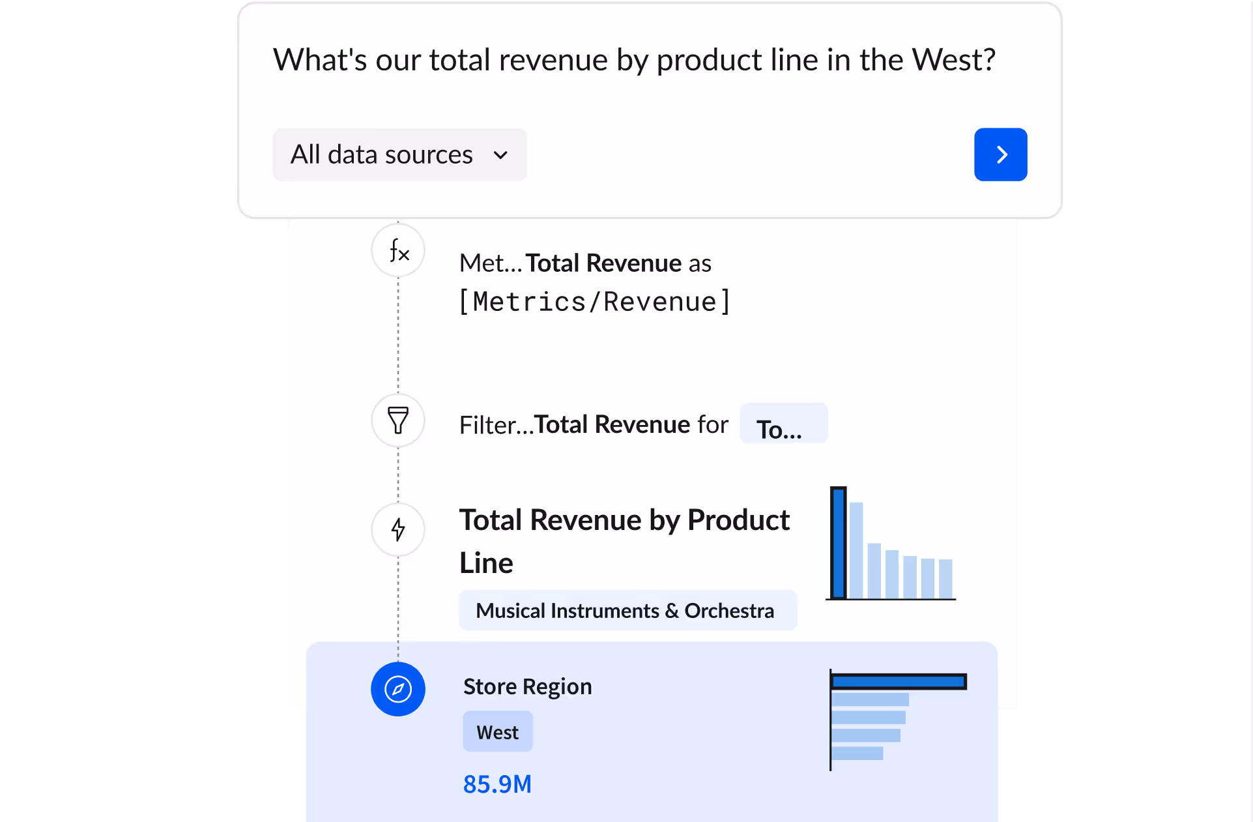Click the Store Region label
Screen dimensions: 1253x822
pyautogui.click(x=528, y=686)
